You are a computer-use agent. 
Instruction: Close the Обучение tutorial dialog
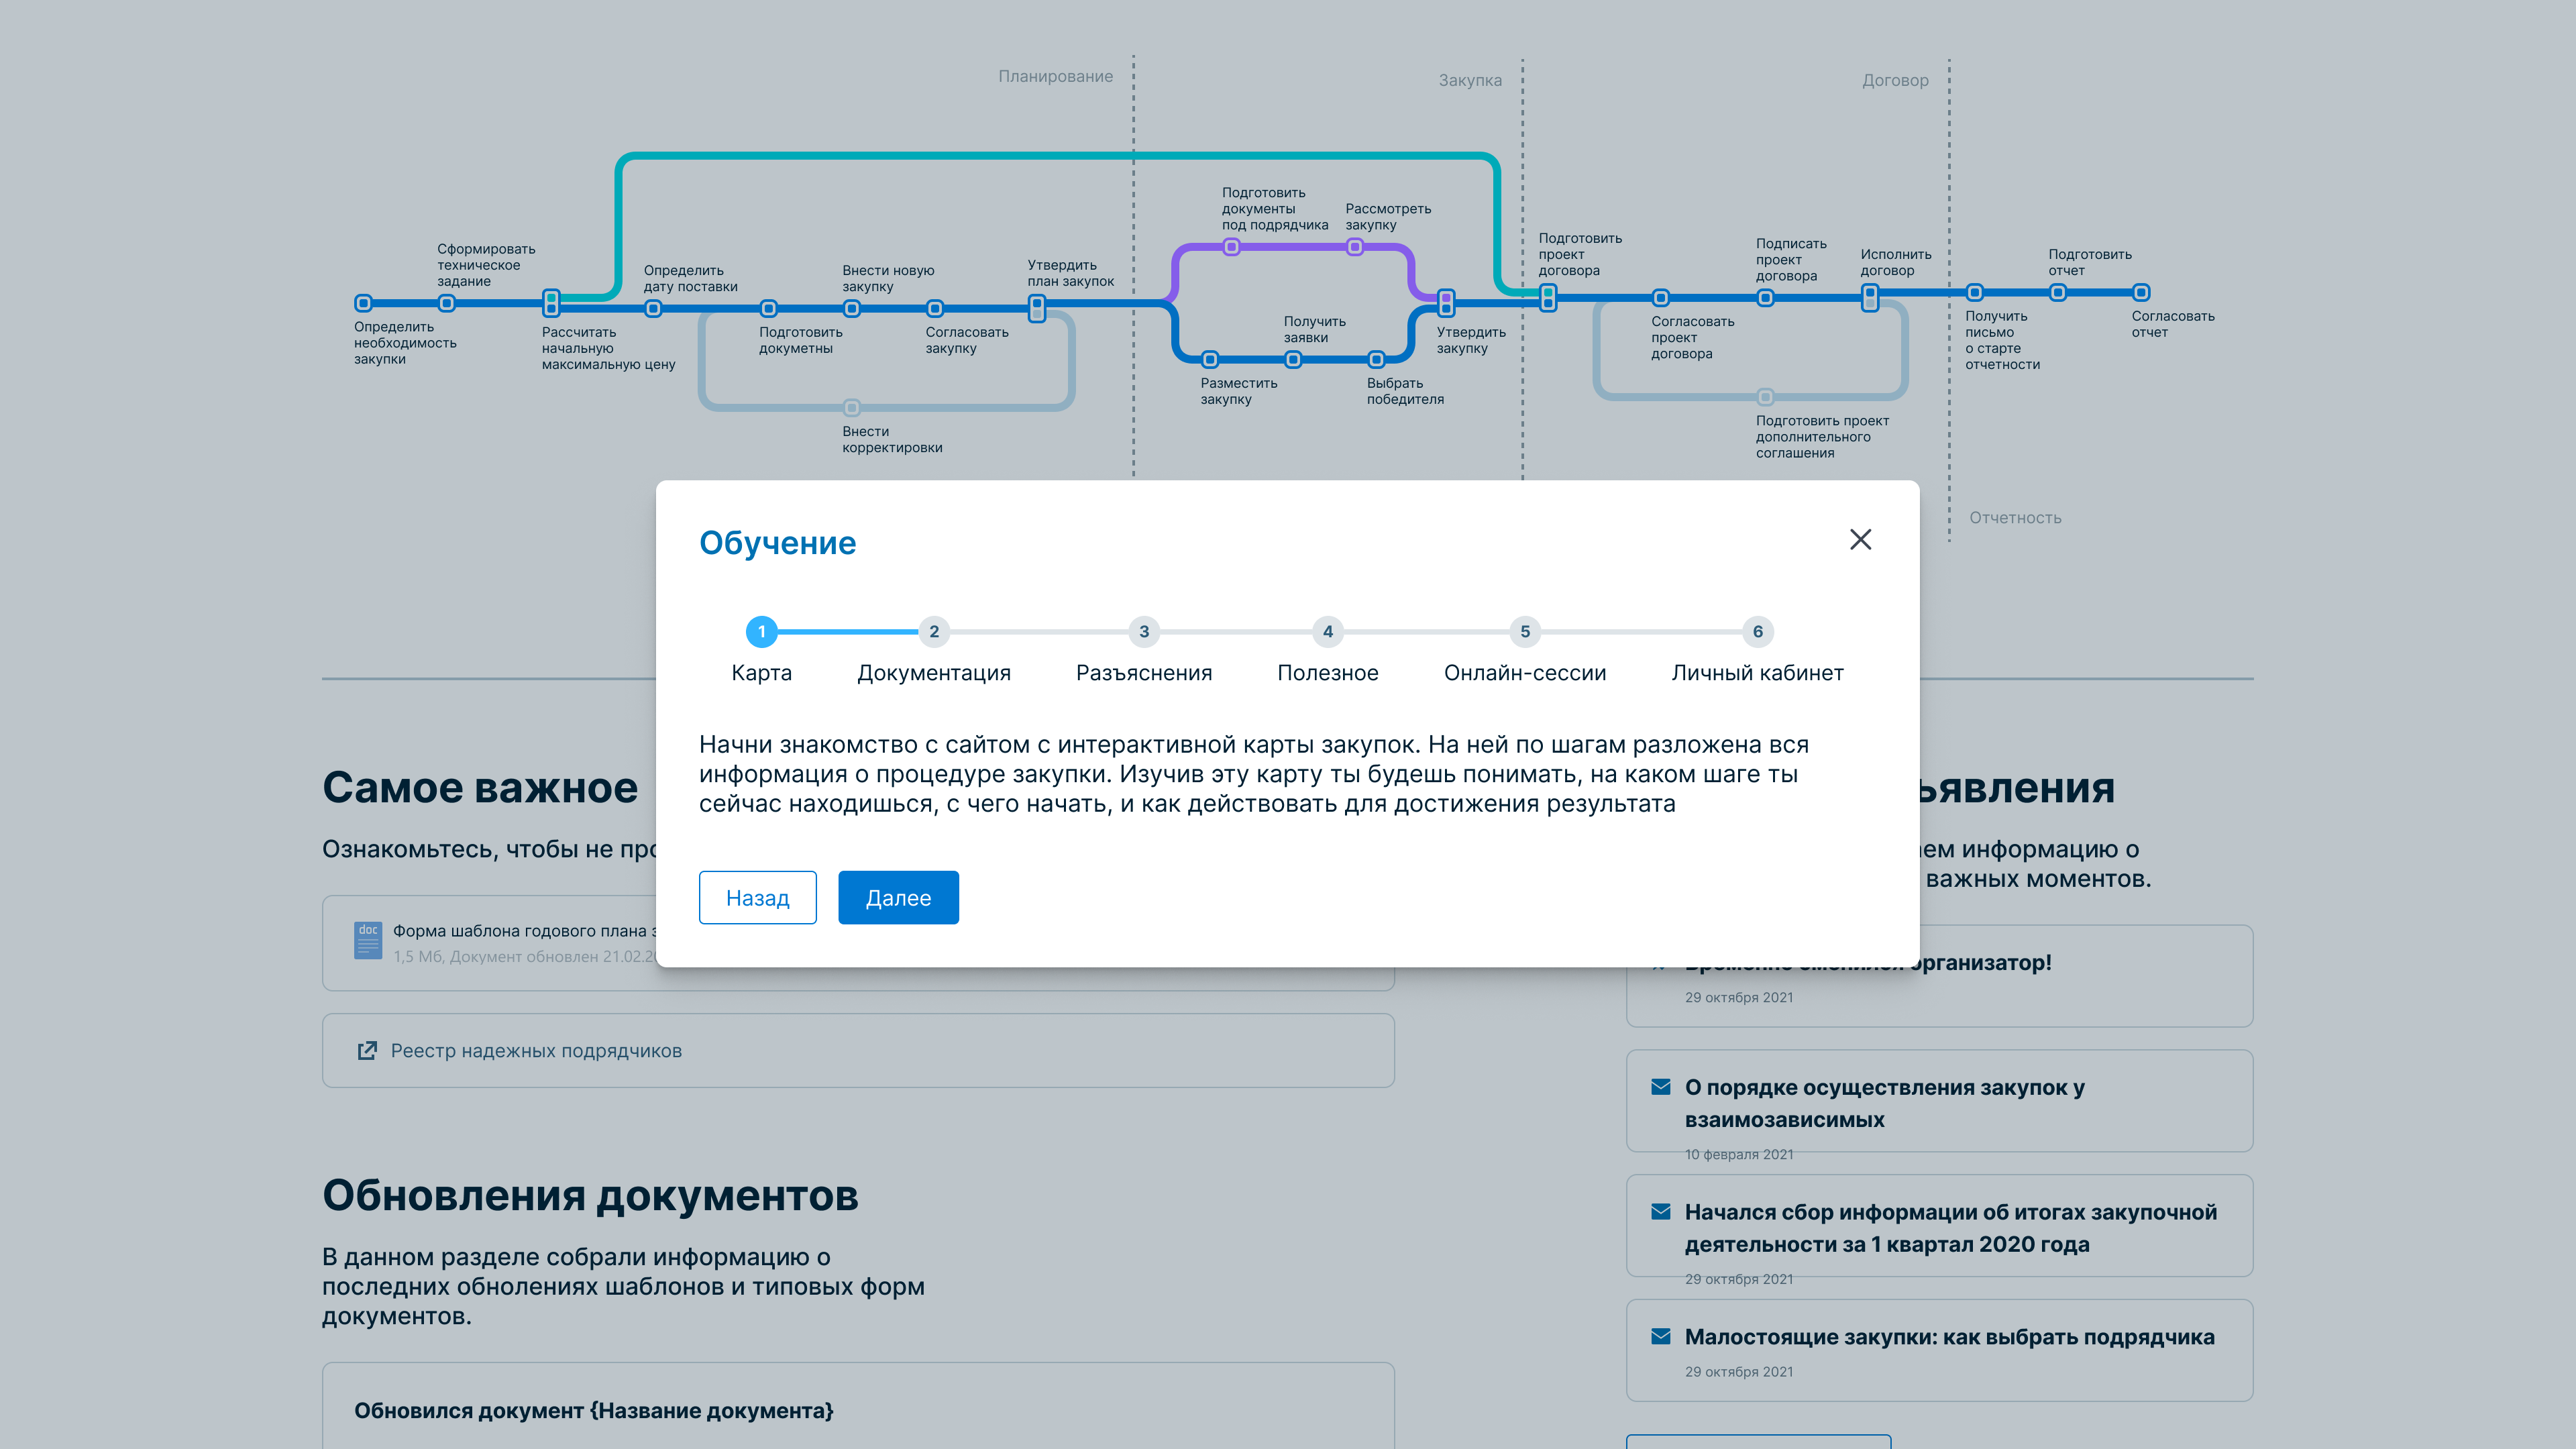click(1860, 540)
